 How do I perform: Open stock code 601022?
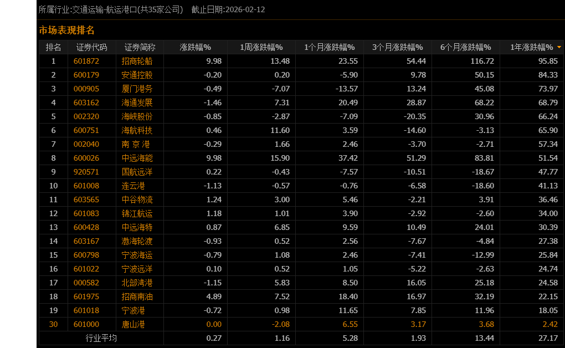[x=86, y=269]
